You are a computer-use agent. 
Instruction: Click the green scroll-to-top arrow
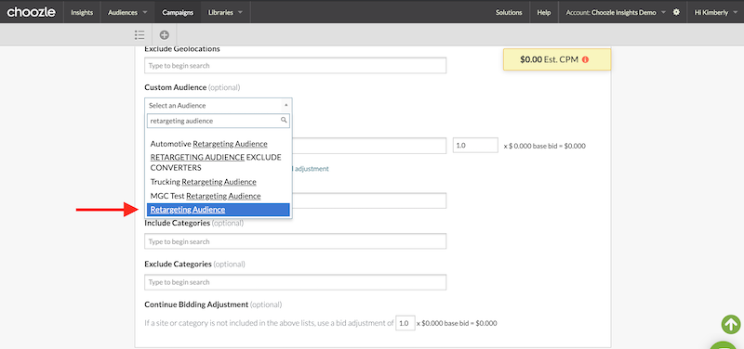(731, 324)
